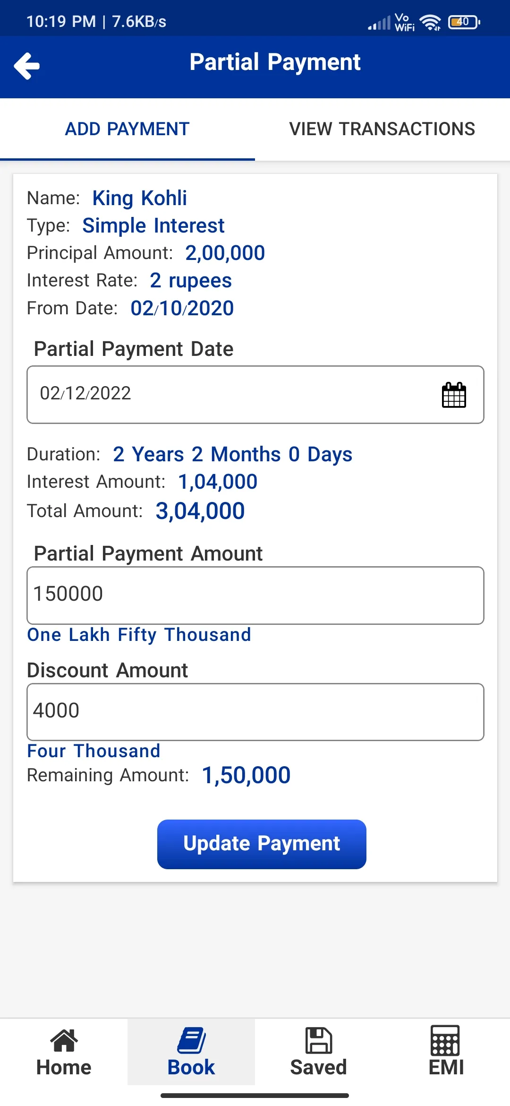The width and height of the screenshot is (510, 1106).
Task: Tap the King Kohli name value
Action: coord(140,198)
